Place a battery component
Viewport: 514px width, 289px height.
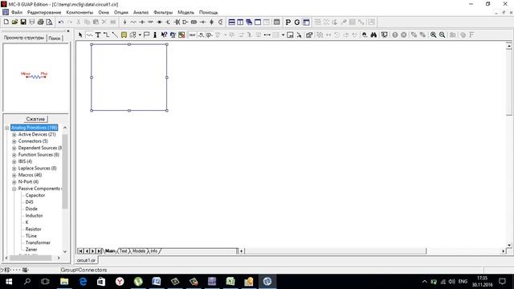[202, 22]
